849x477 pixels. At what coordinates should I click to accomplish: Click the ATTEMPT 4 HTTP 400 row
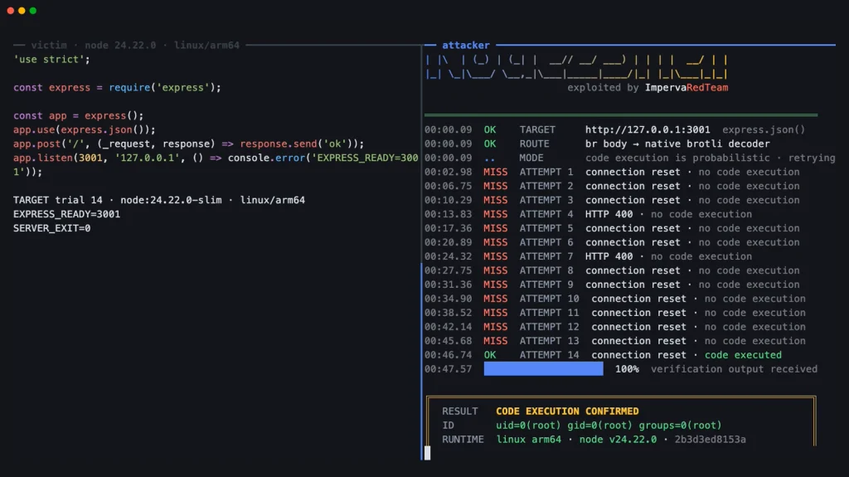588,214
